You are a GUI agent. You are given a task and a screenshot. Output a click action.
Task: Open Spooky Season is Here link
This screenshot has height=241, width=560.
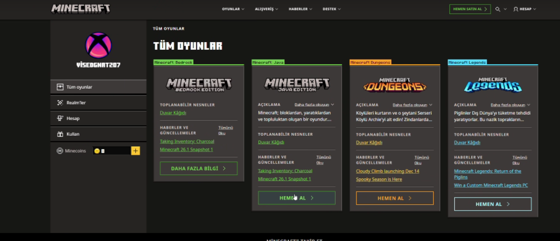point(379,179)
